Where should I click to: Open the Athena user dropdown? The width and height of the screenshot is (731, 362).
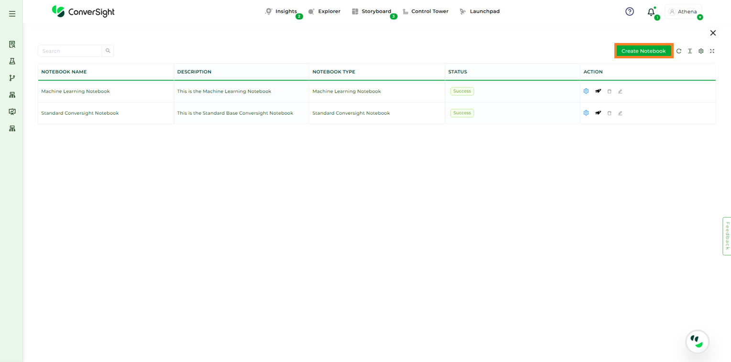click(684, 11)
